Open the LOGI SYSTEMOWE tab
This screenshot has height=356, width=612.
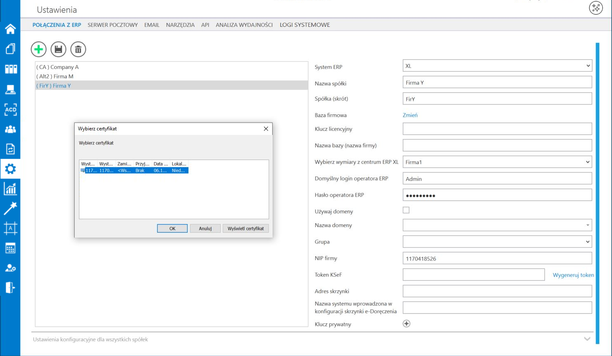[305, 25]
